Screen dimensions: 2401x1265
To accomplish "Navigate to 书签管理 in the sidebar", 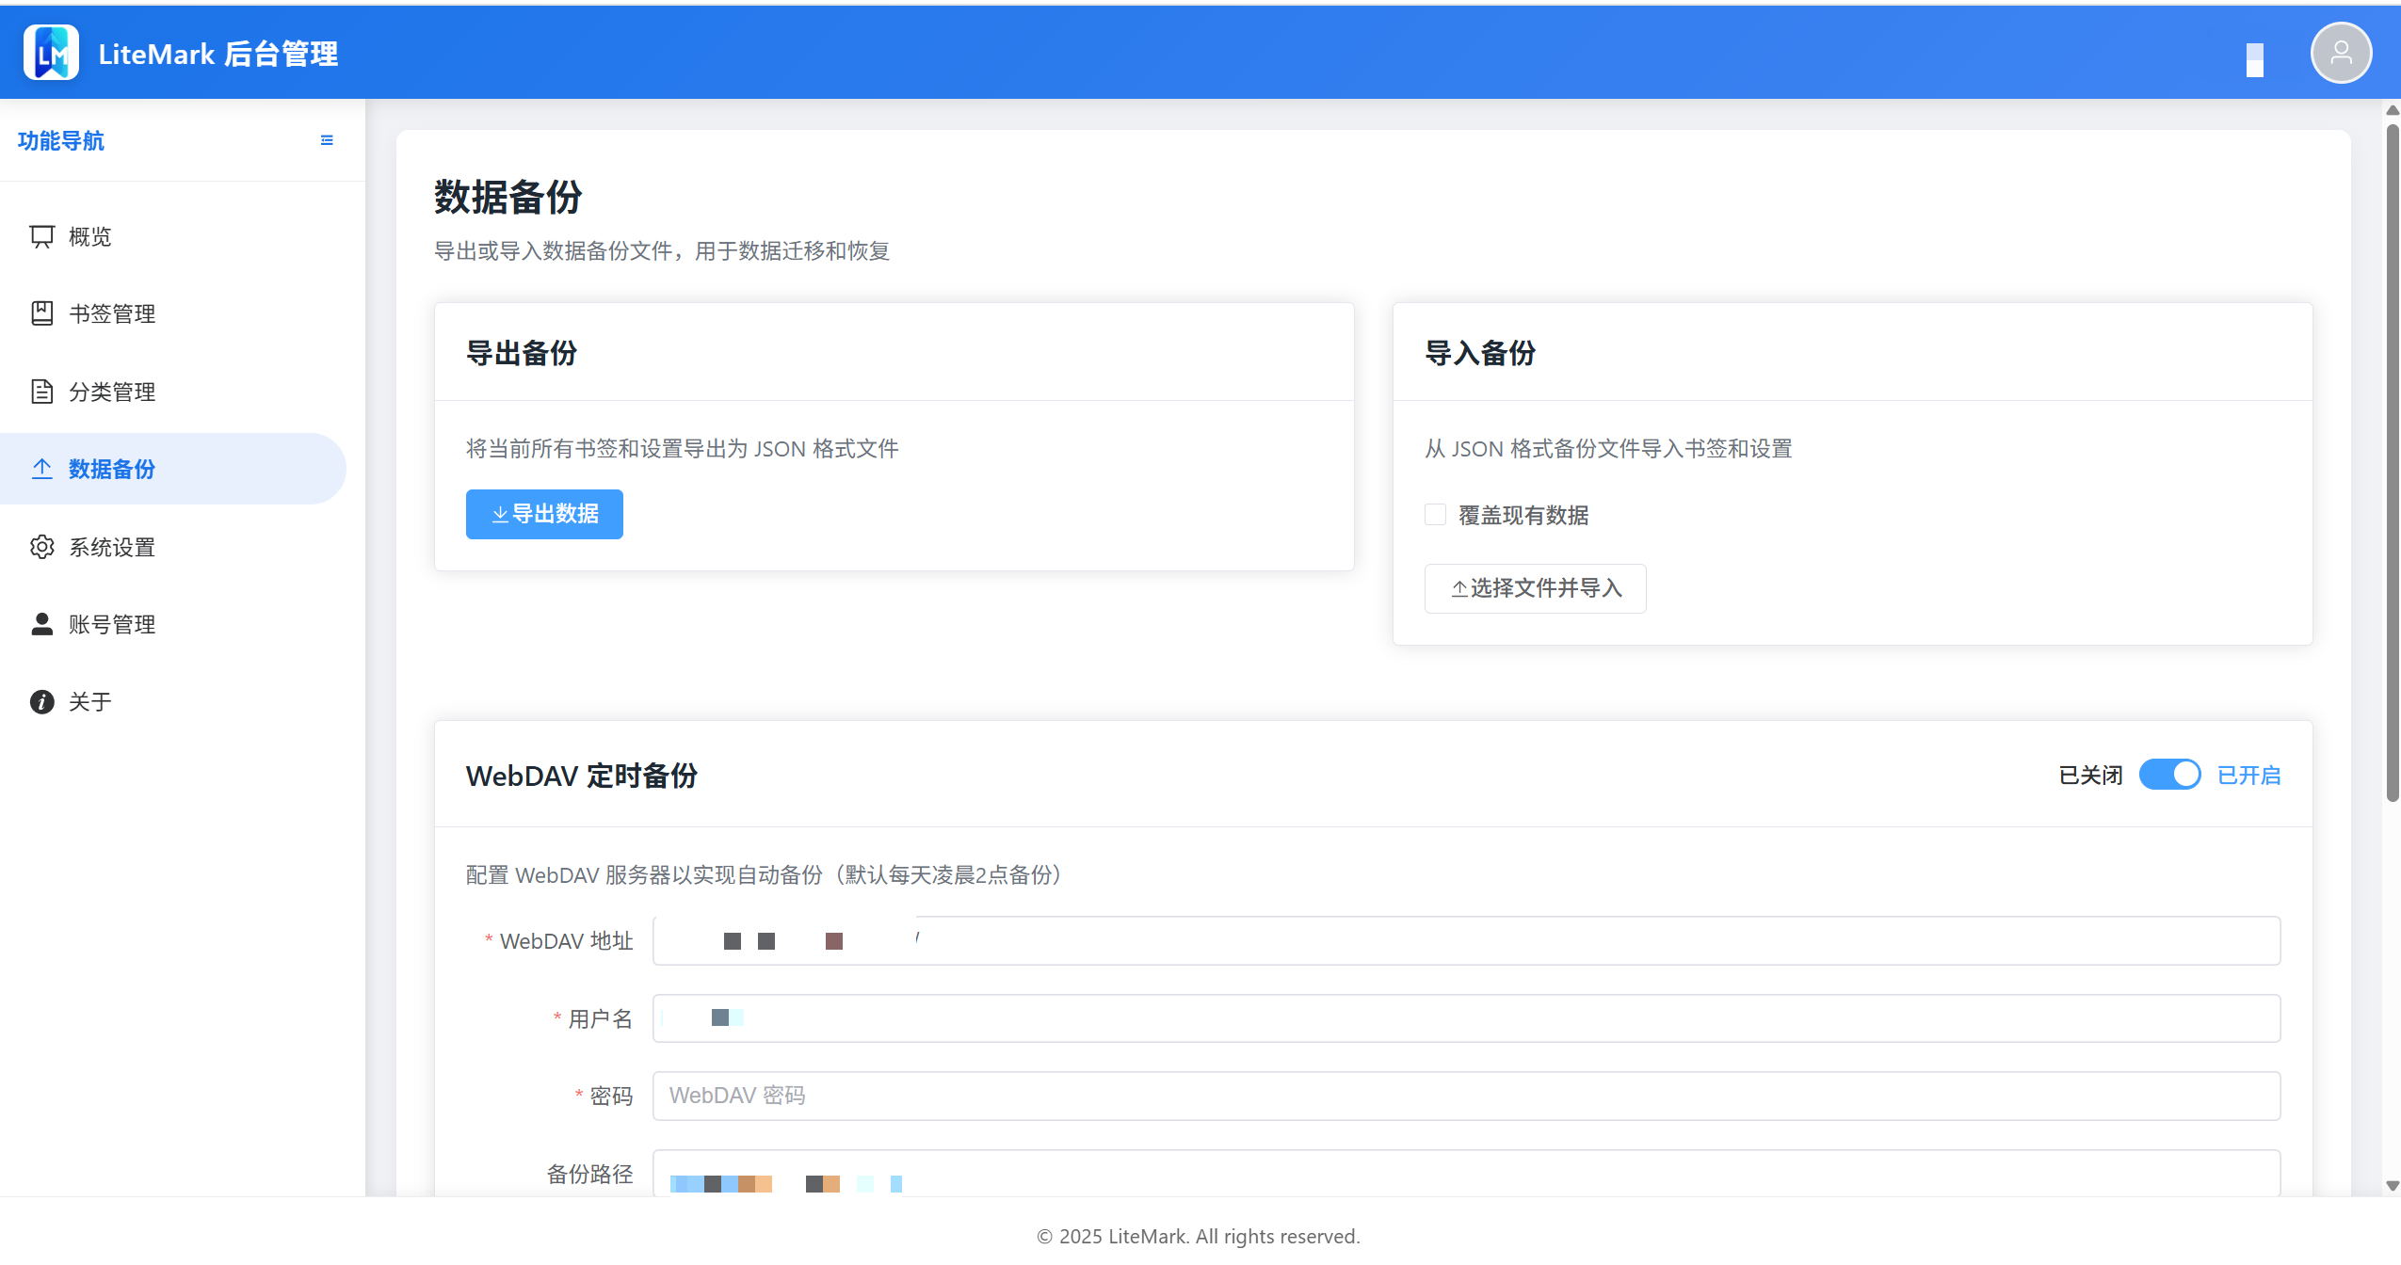I will pyautogui.click(x=111, y=313).
